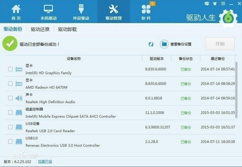Open the skin shirt icon
The height and width of the screenshot is (167, 242).
pyautogui.click(x=215, y=4)
